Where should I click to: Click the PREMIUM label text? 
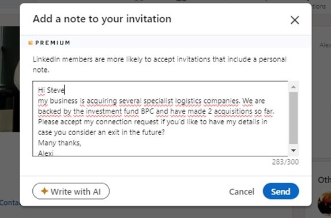click(53, 43)
